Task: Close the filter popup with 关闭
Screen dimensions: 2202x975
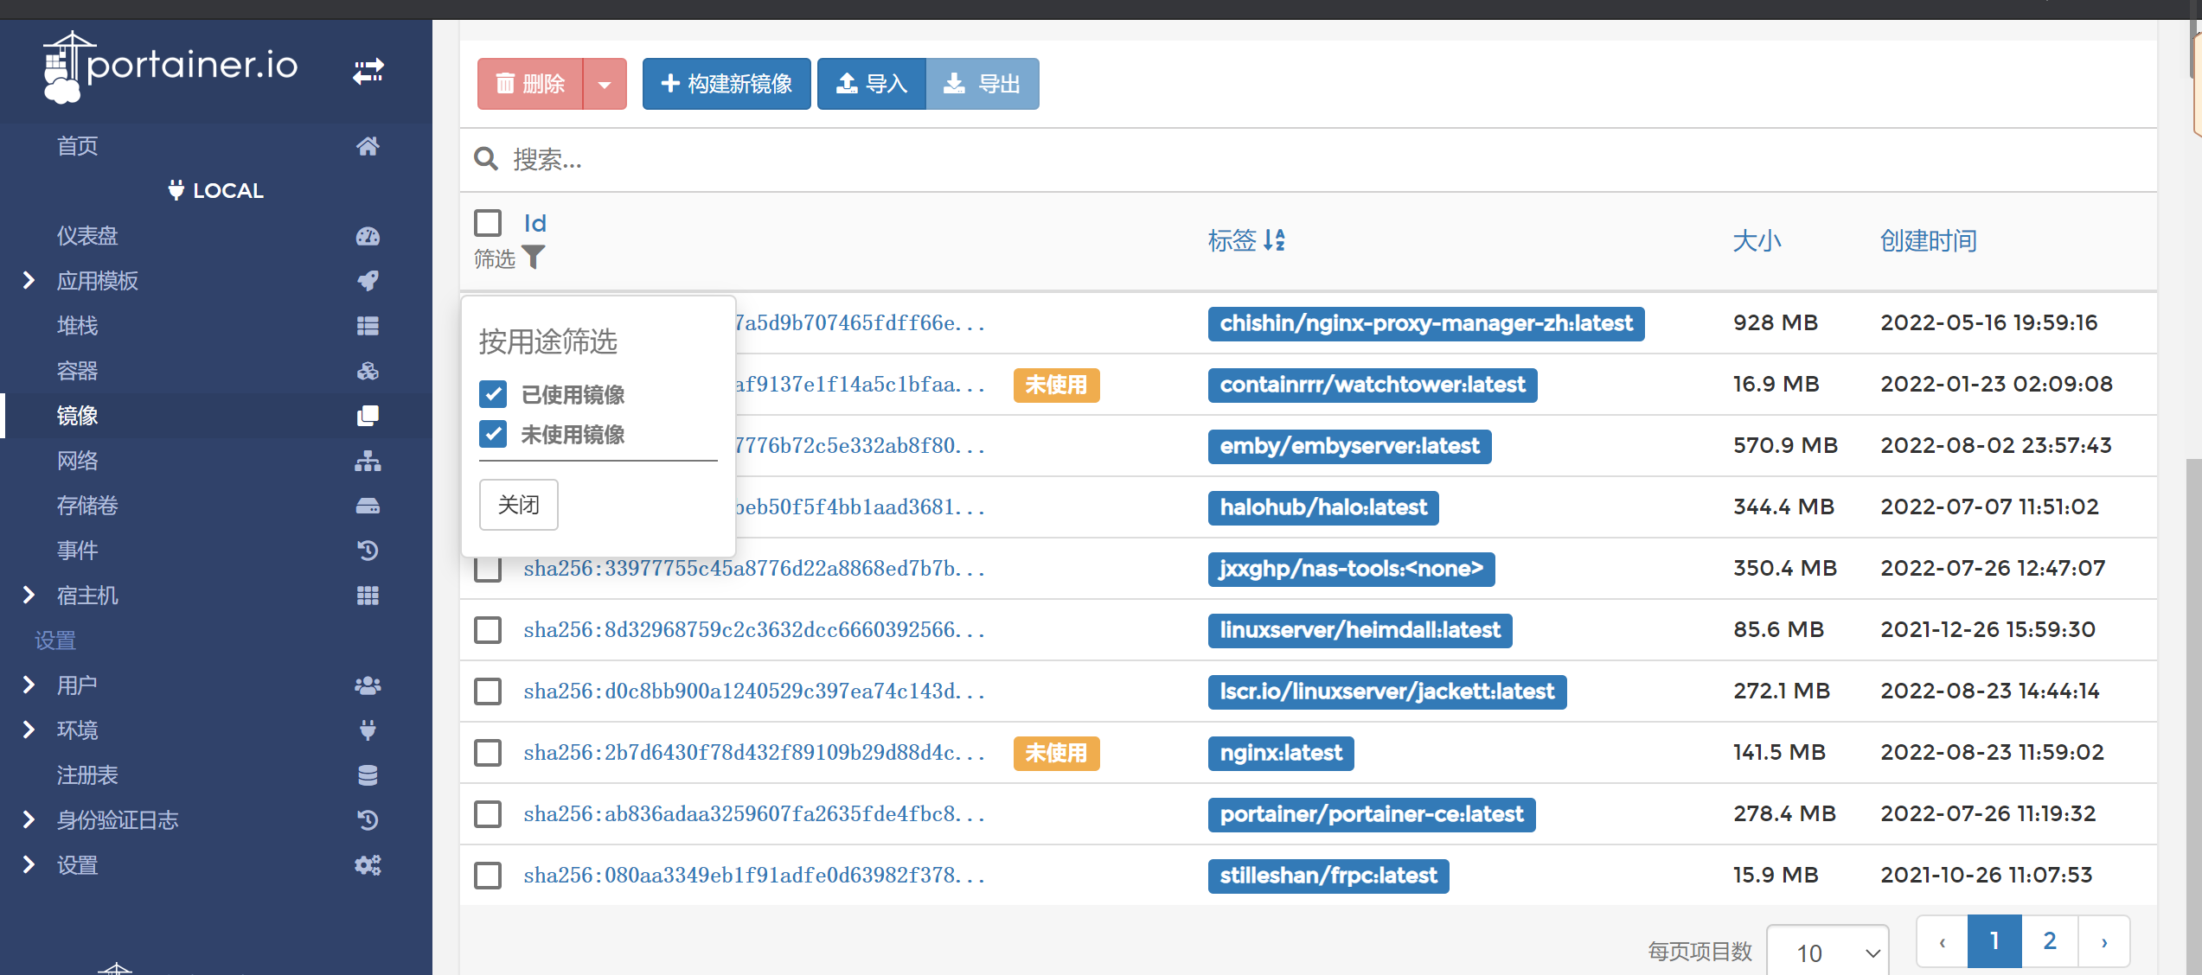Action: 519,505
